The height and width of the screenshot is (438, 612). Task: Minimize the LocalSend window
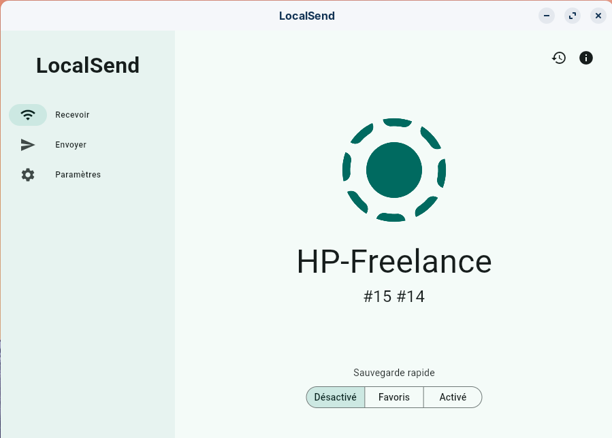coord(547,16)
